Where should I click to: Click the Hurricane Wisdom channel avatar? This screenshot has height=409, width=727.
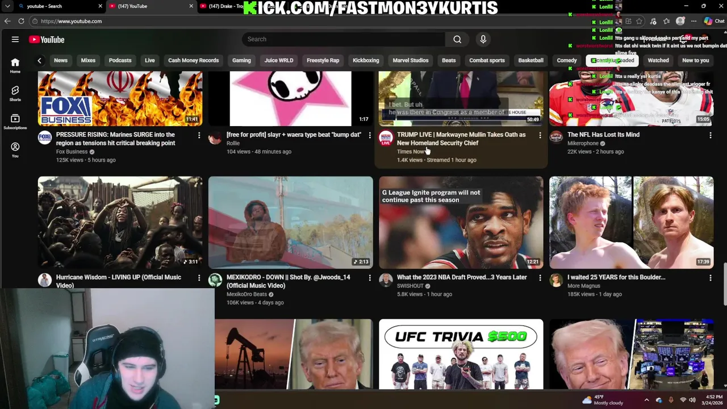(45, 280)
